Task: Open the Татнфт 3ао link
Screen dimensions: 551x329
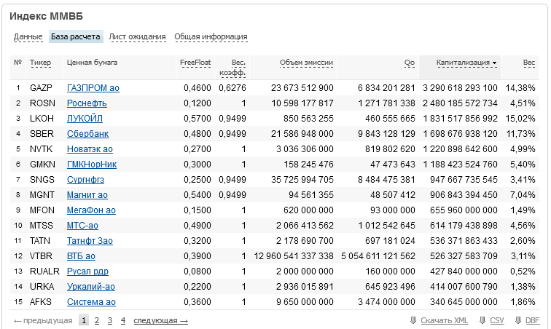Action: [90, 240]
